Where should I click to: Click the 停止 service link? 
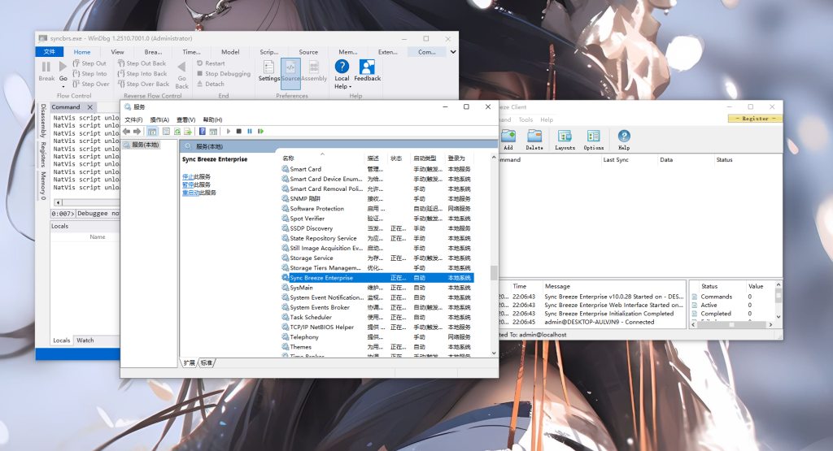pos(187,176)
